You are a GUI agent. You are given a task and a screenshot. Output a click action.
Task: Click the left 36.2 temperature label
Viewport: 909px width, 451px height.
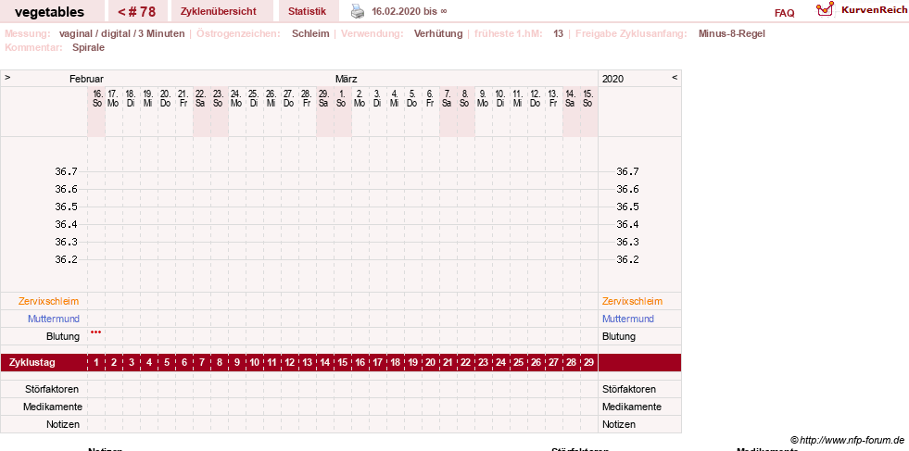click(x=66, y=259)
